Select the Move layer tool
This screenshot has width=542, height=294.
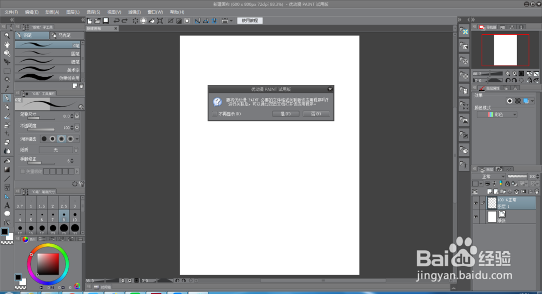pos(7,62)
